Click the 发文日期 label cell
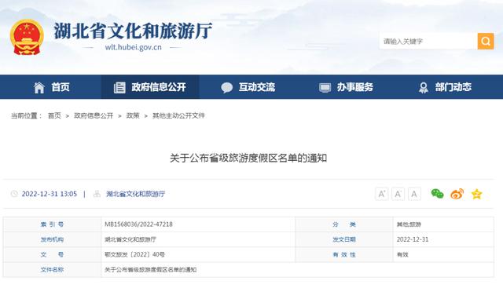Screen dimensions: 503x288 click(344, 239)
